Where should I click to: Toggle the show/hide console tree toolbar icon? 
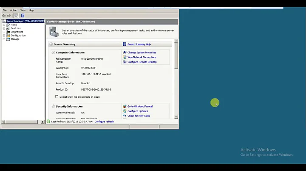point(16,16)
